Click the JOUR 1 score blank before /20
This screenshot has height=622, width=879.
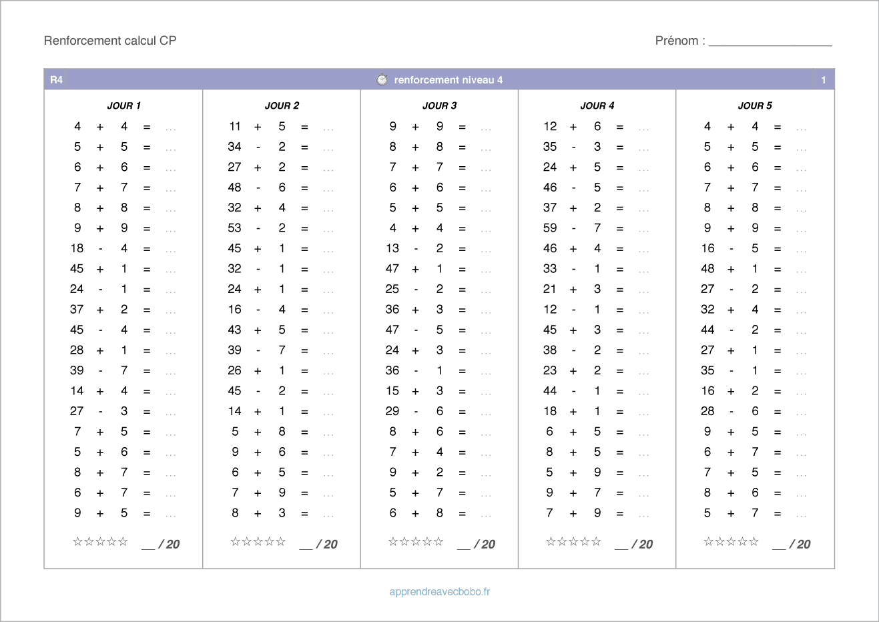(148, 546)
